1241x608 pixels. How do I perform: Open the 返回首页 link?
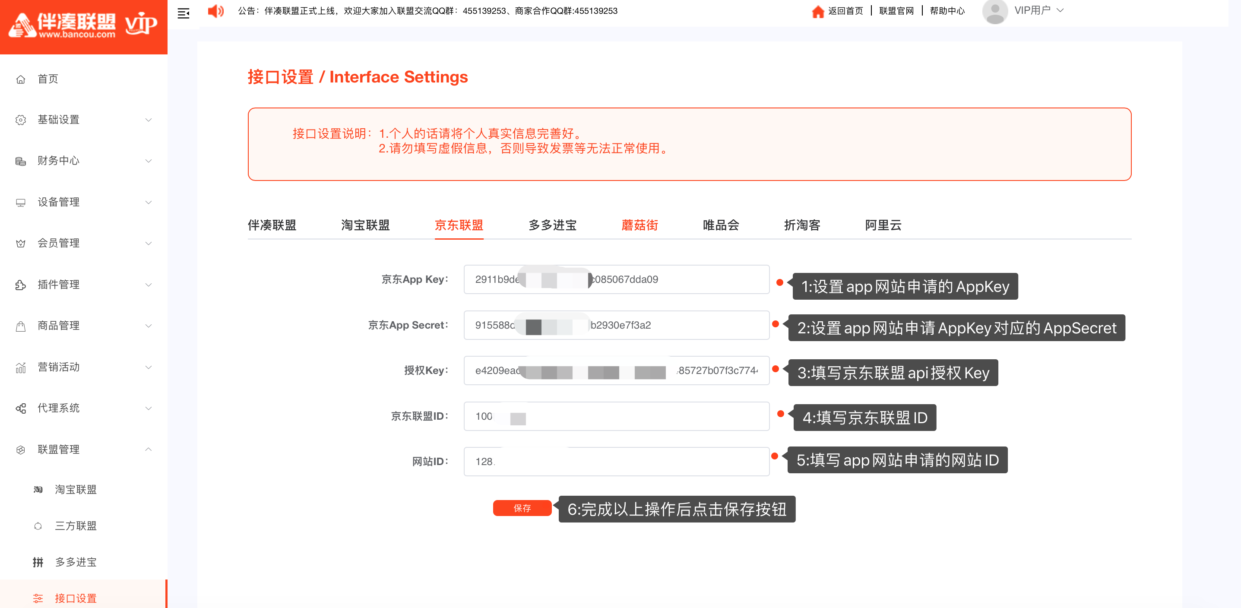click(x=845, y=11)
